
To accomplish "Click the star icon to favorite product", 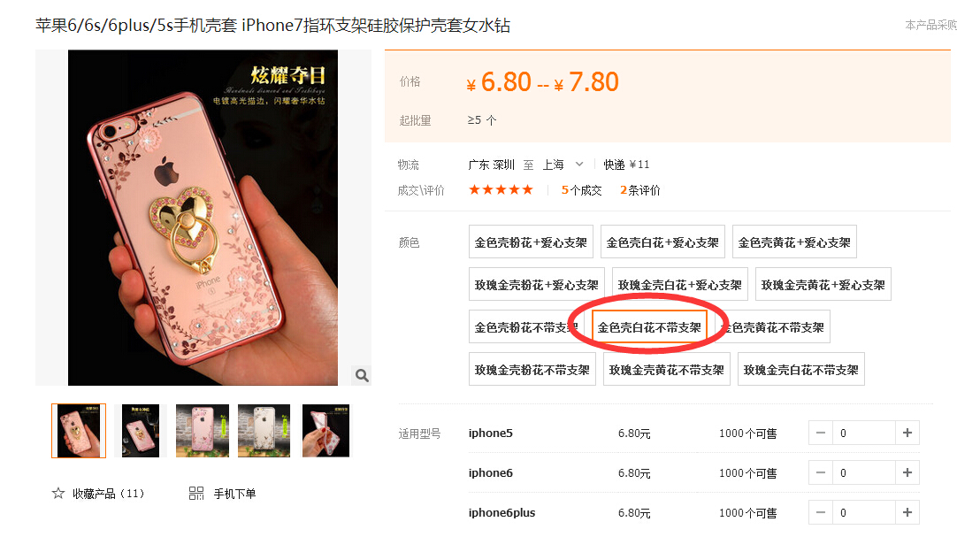I will pyautogui.click(x=58, y=493).
